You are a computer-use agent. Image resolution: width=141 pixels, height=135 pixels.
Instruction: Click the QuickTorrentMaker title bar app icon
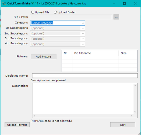pos(4,3)
